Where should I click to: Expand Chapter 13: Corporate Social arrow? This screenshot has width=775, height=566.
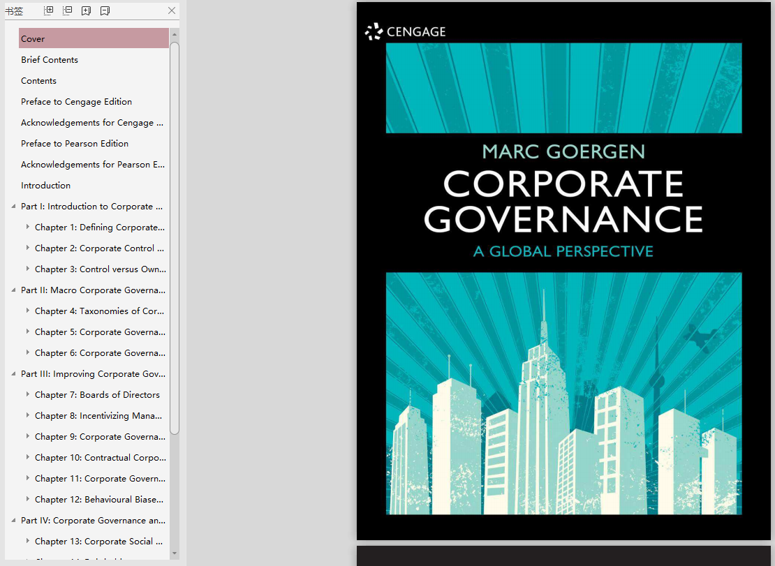(28, 541)
